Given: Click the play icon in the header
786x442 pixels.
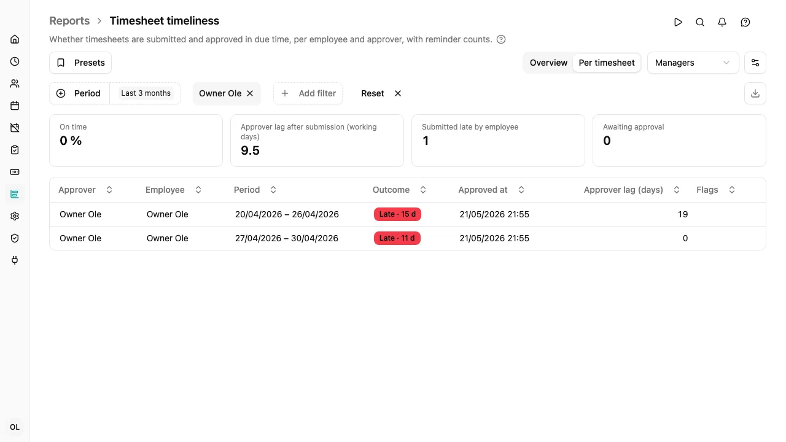Looking at the screenshot, I should coord(678,22).
